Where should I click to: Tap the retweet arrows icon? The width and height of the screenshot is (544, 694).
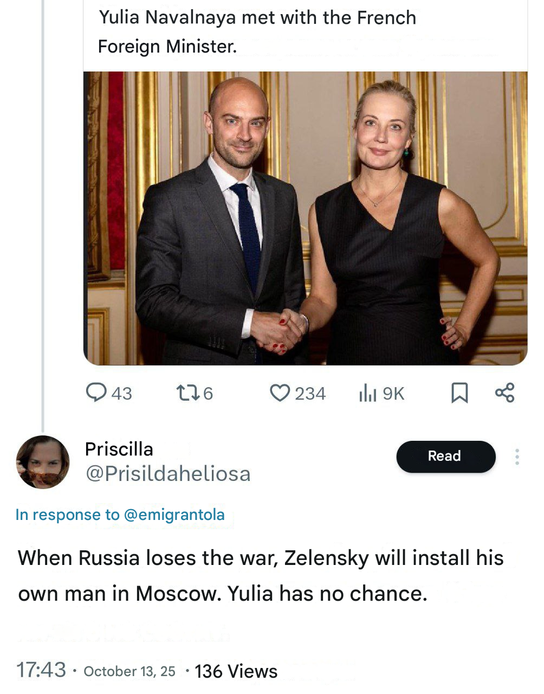187,393
